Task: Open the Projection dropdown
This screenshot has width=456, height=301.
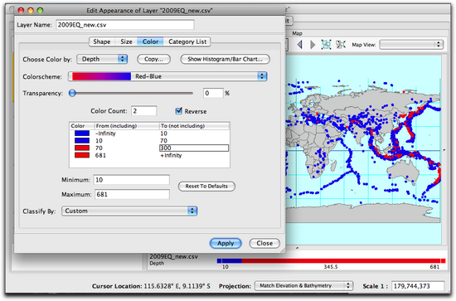Action: tap(303, 285)
